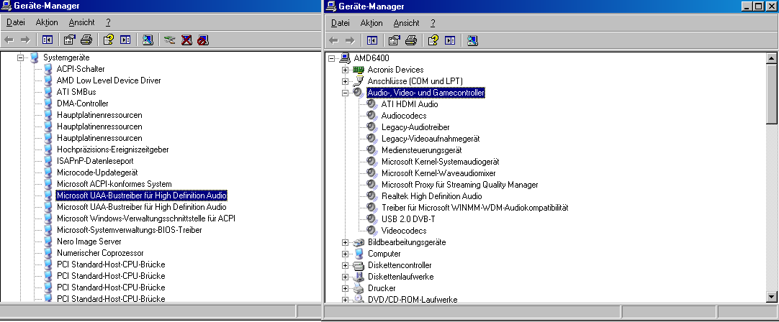Expand the Bildbearbeitungsgeräte node
The width and height of the screenshot is (779, 322).
346,242
